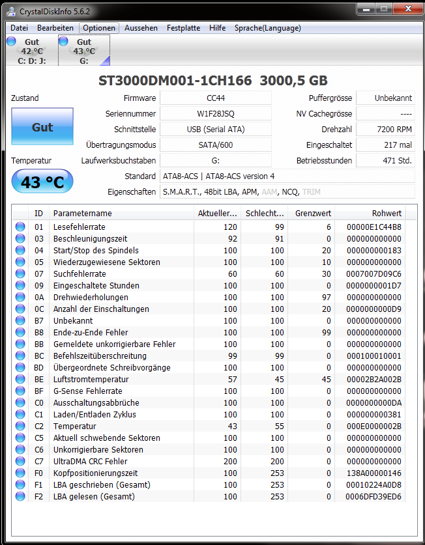Click status icon for Wiederzugewiesene Sektoren
Screen dimensions: 425x545
coord(20,262)
